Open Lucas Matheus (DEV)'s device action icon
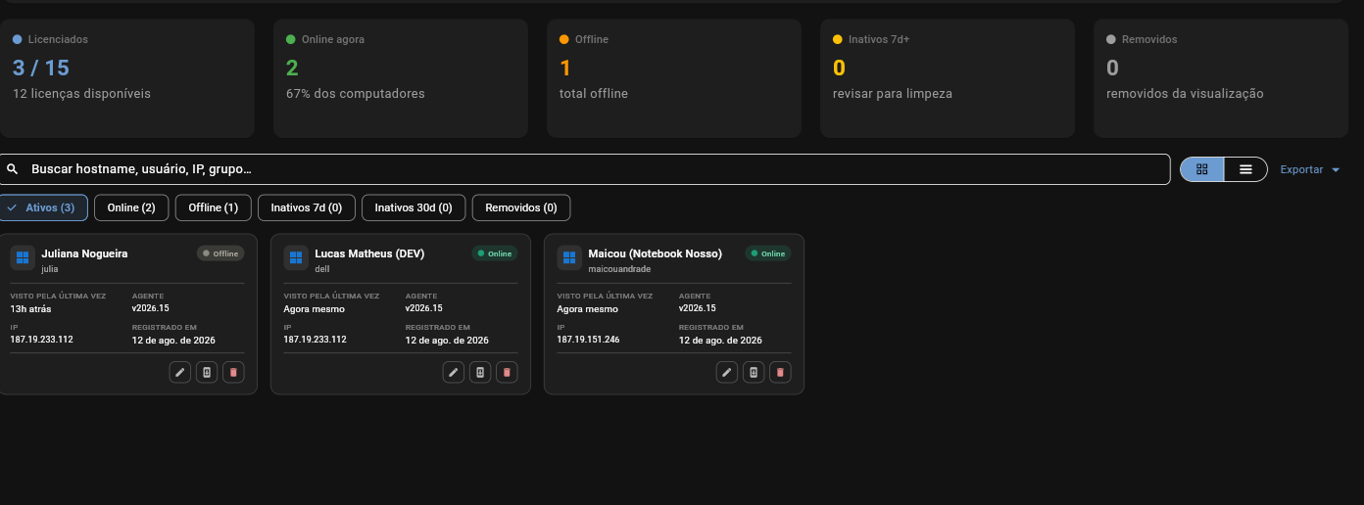Viewport: 1364px width, 505px height. click(480, 372)
